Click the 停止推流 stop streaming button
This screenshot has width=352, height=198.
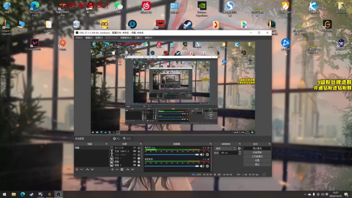point(257,148)
